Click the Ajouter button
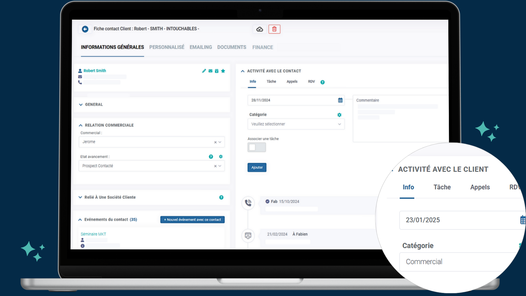Image resolution: width=526 pixels, height=296 pixels. (x=257, y=167)
